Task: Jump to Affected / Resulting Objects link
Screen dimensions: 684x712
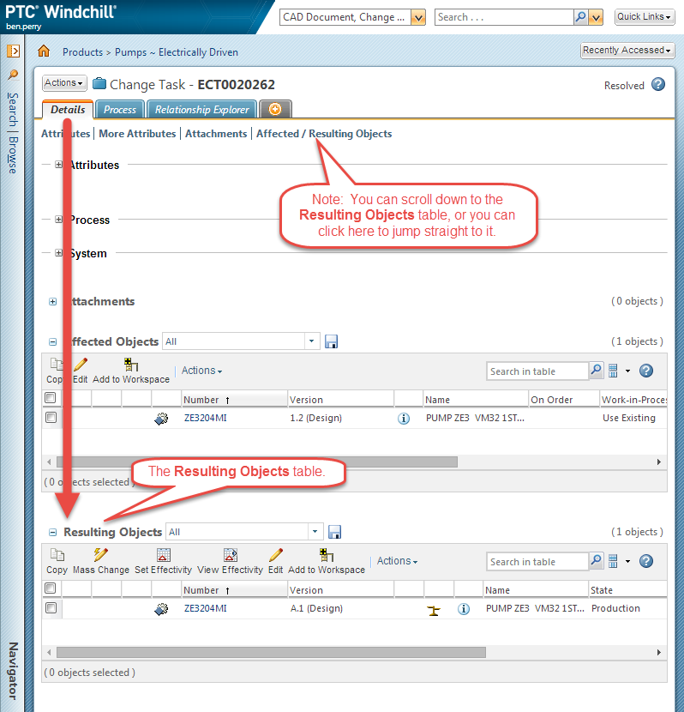Action: [x=324, y=134]
